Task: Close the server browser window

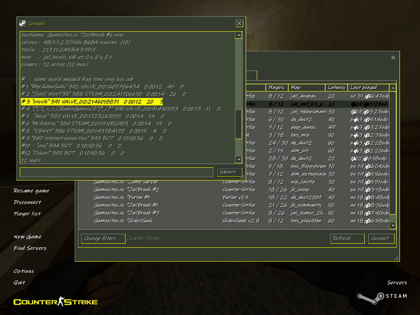Action: (x=393, y=57)
